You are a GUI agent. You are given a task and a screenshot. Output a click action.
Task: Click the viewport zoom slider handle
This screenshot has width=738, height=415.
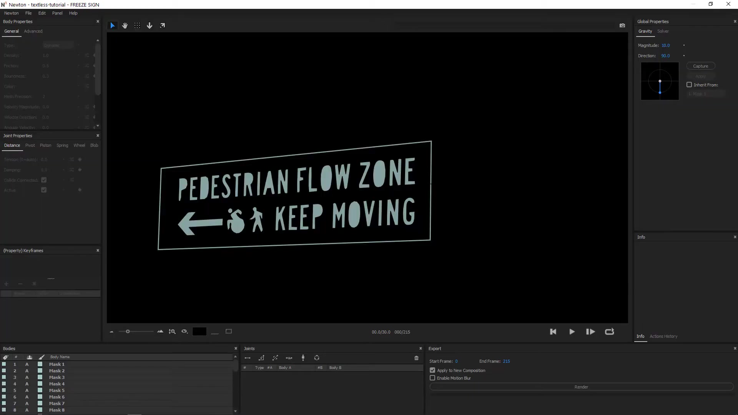coord(128,332)
